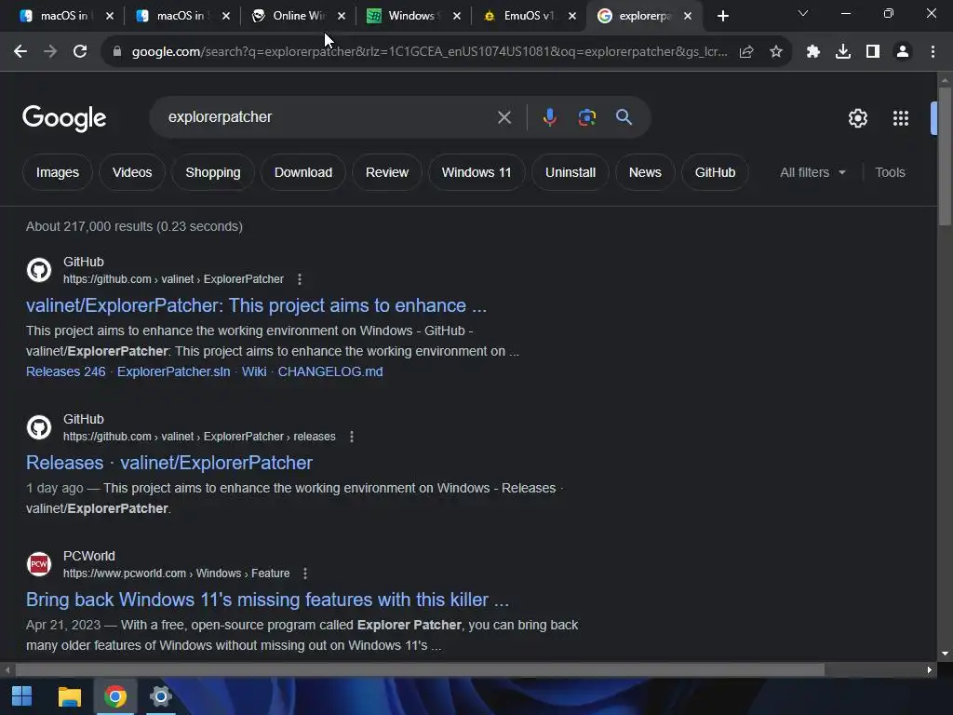Filter results by Videos
Image resolution: width=953 pixels, height=715 pixels.
click(132, 172)
